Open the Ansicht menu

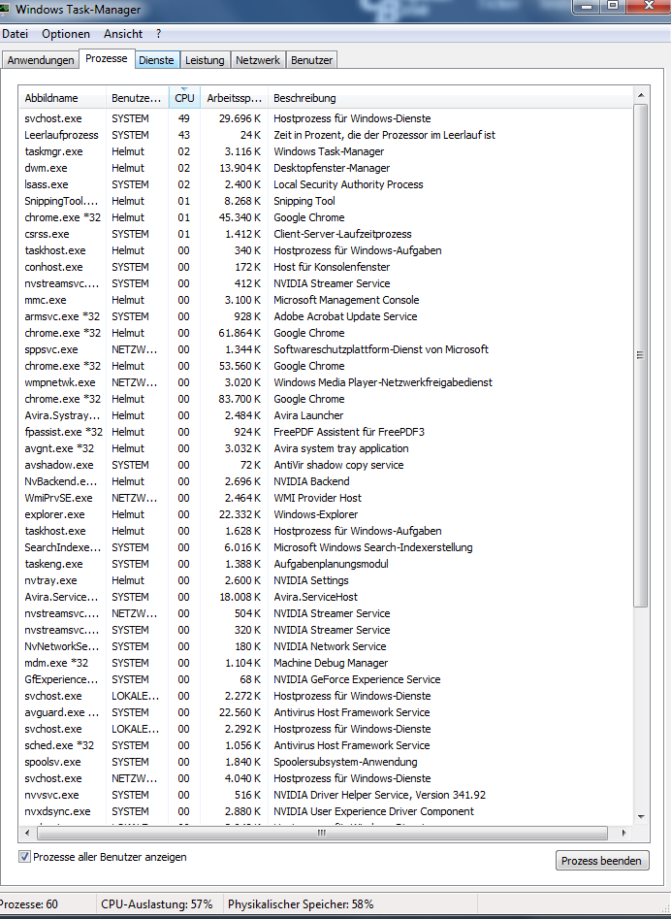(123, 34)
